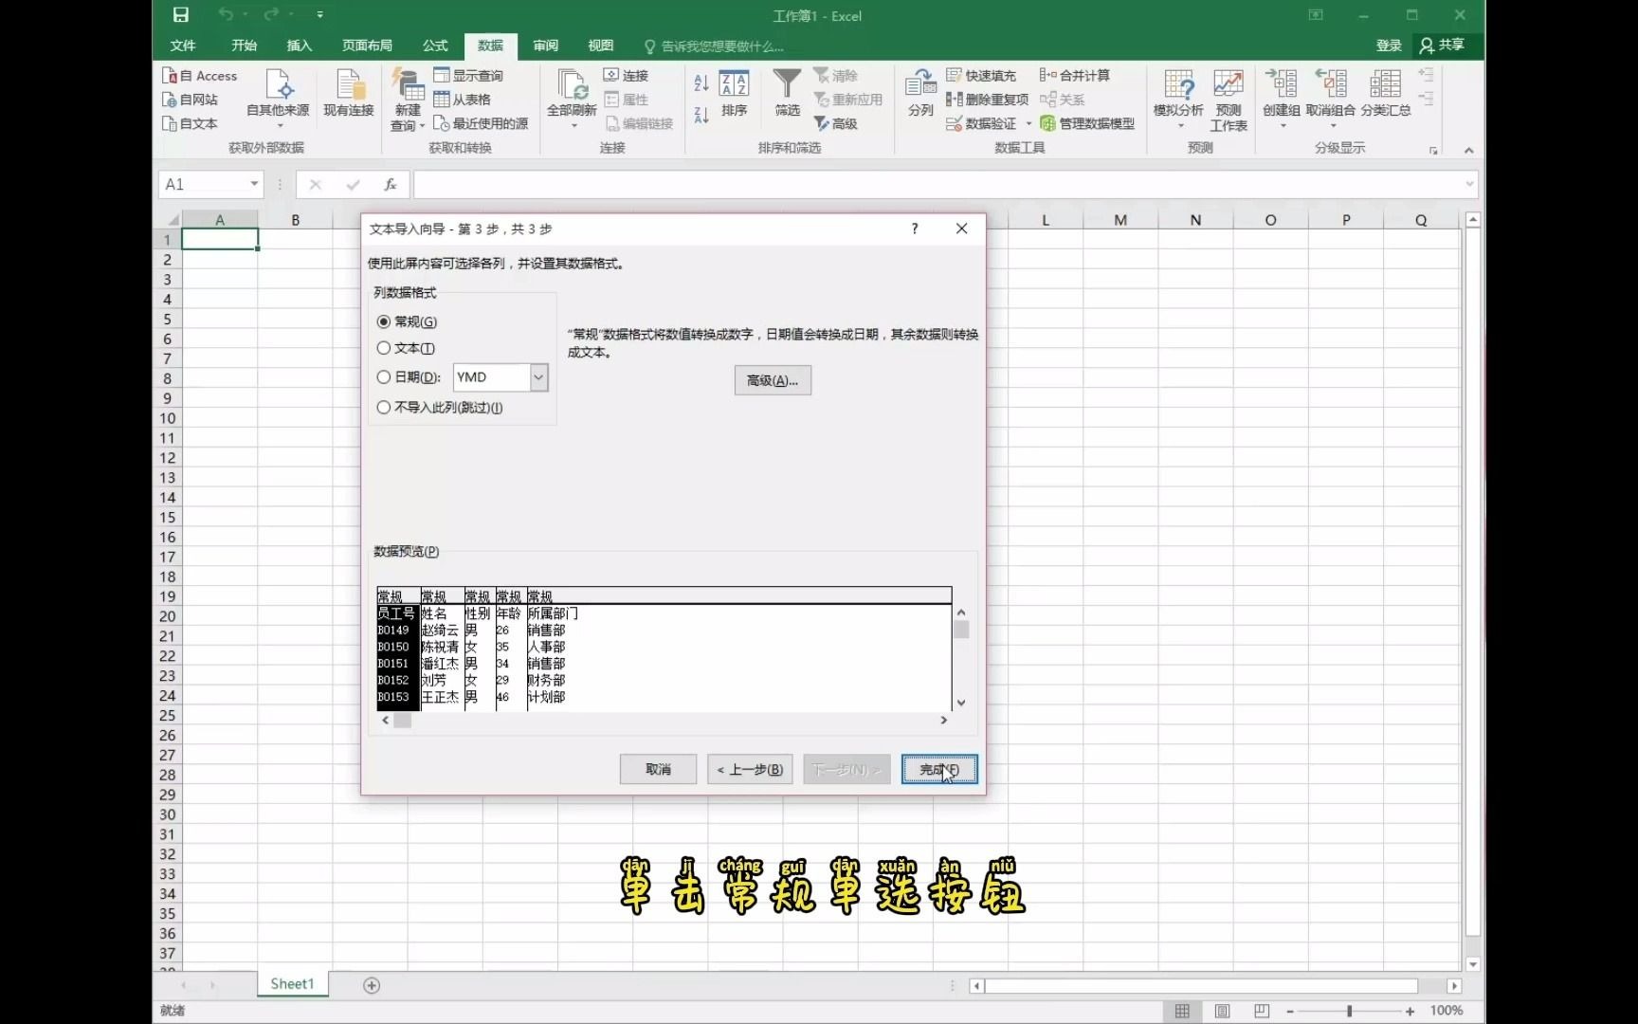1638x1024 pixels.
Task: Import data from text file (自文本)
Action: [191, 123]
